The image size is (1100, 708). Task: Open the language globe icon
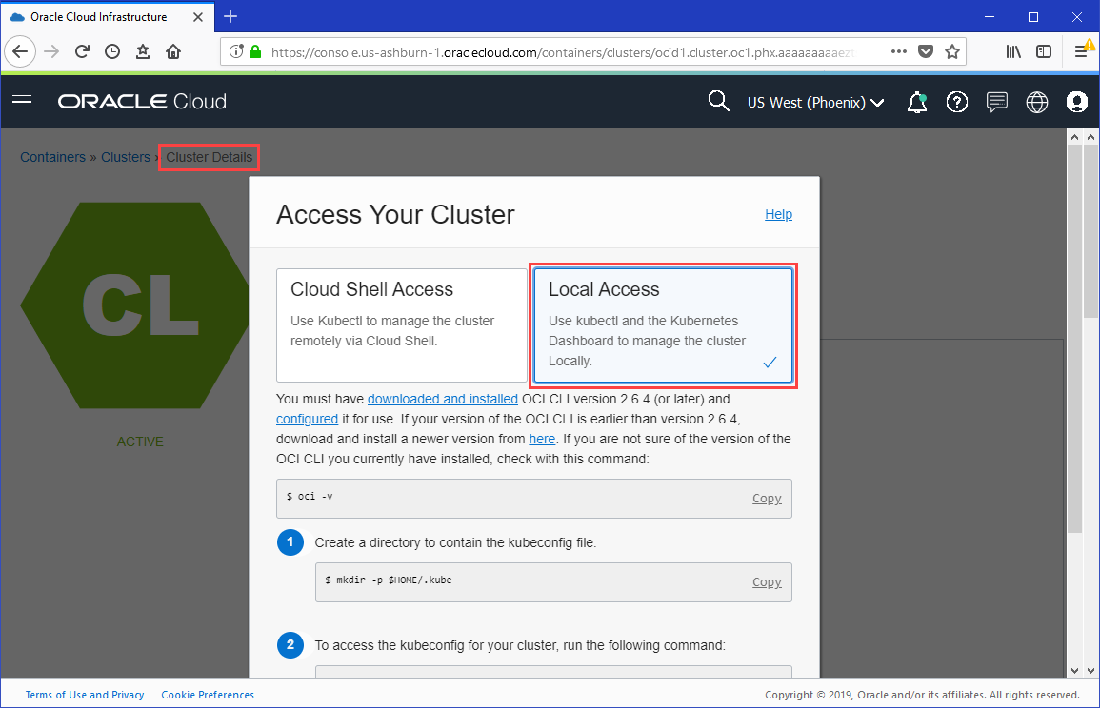pyautogui.click(x=1037, y=103)
